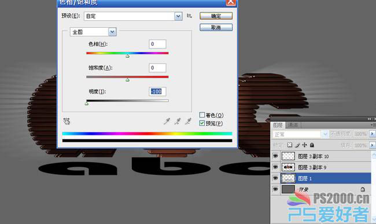Close the 色相/饱和度 dialog
376x224 pixels.
231,2
